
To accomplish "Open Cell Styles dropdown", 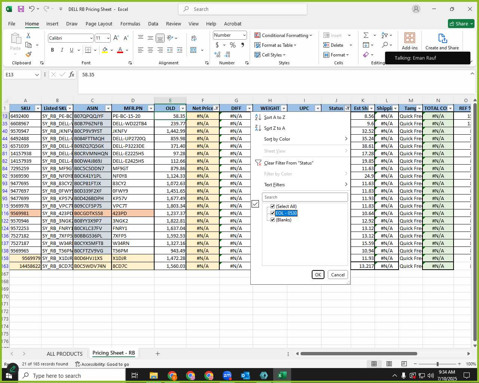I will (270, 55).
